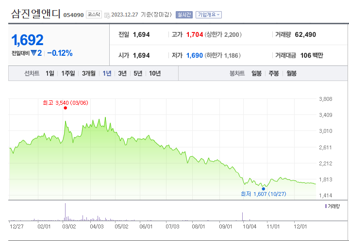Click the red 최고 3,540 peak dot

pyautogui.click(x=65, y=108)
